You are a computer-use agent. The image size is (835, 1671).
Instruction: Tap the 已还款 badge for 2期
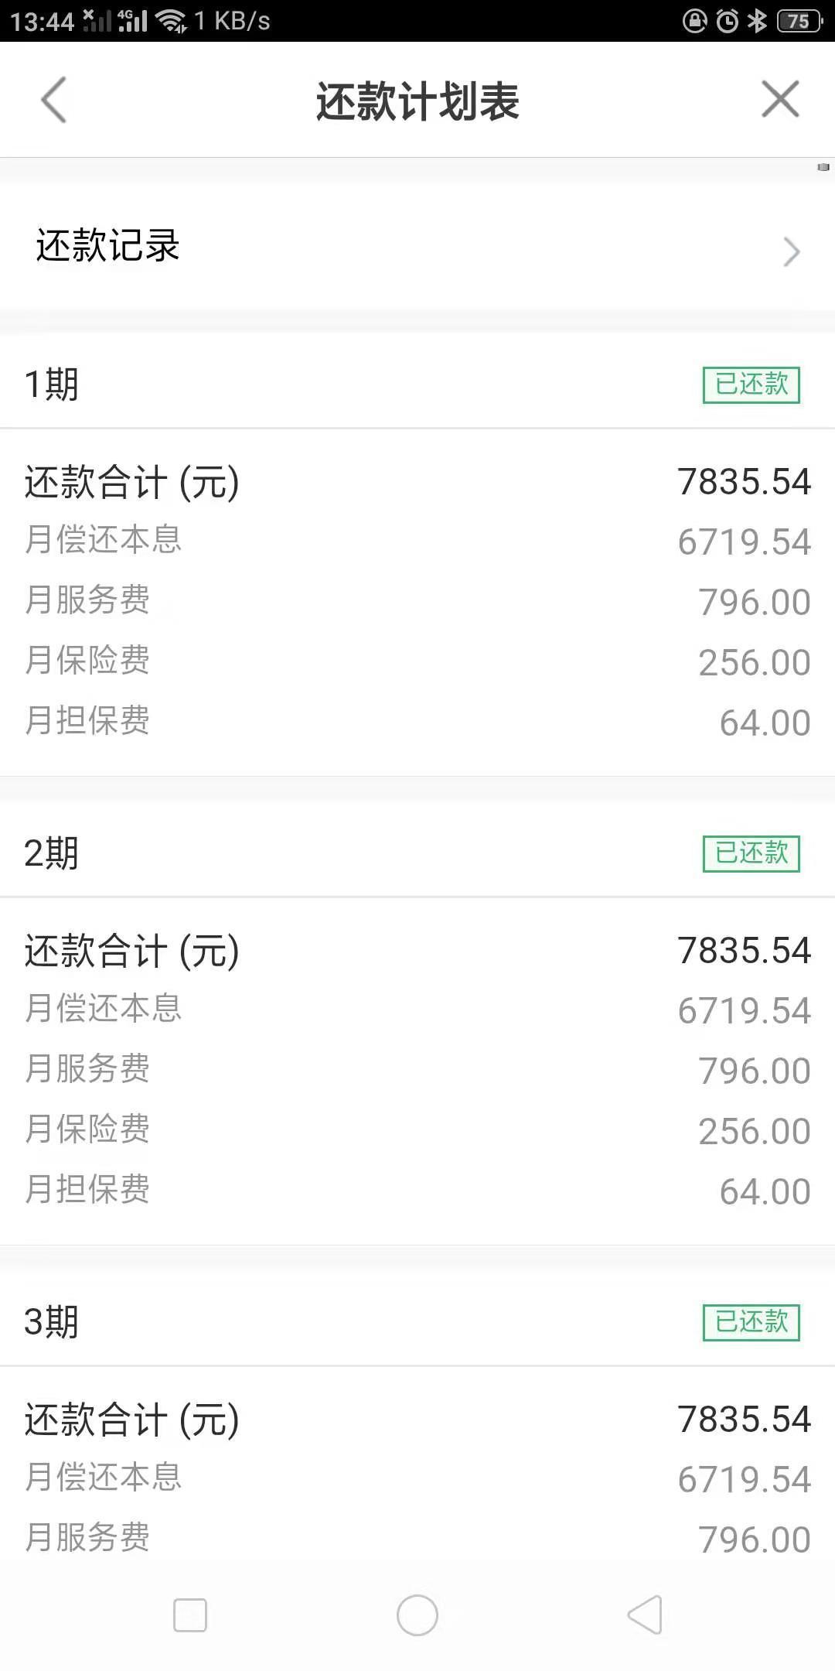pos(751,853)
